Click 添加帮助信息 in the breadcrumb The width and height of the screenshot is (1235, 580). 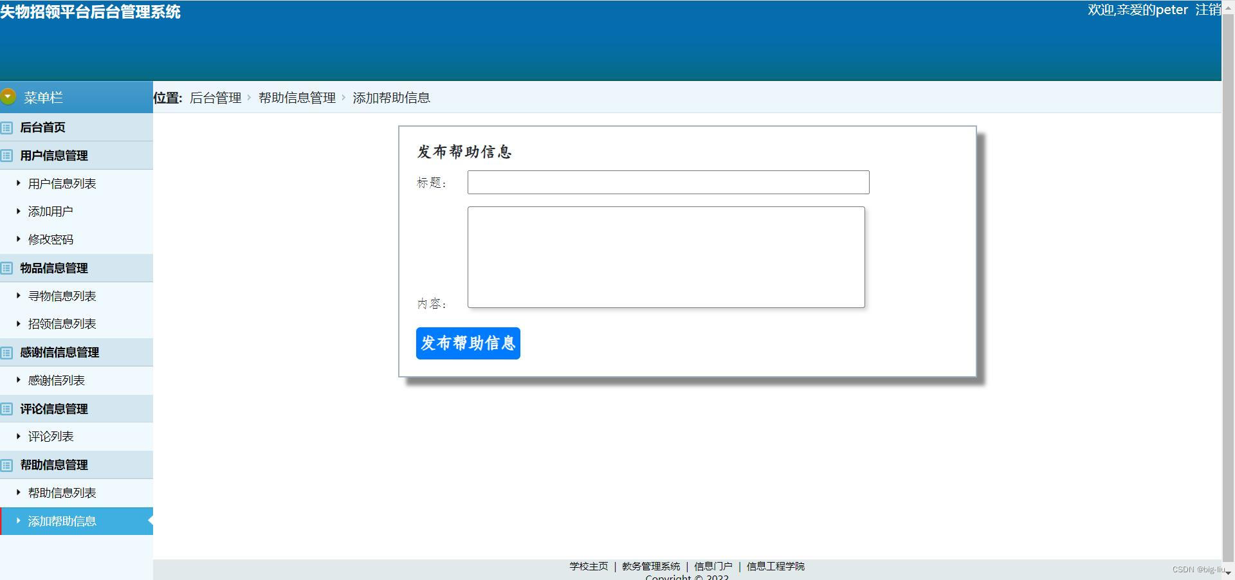[391, 98]
